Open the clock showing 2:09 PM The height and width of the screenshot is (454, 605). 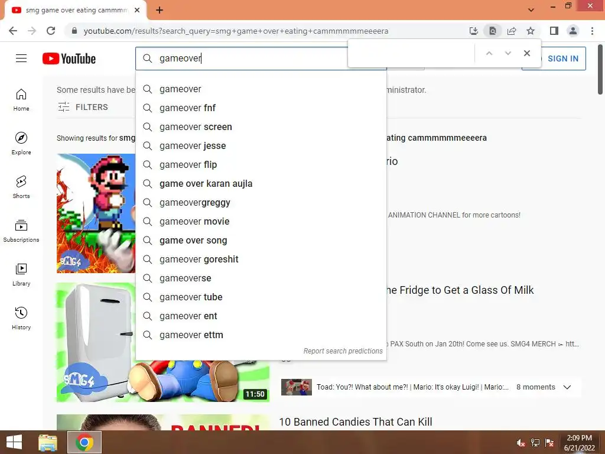[x=579, y=443]
